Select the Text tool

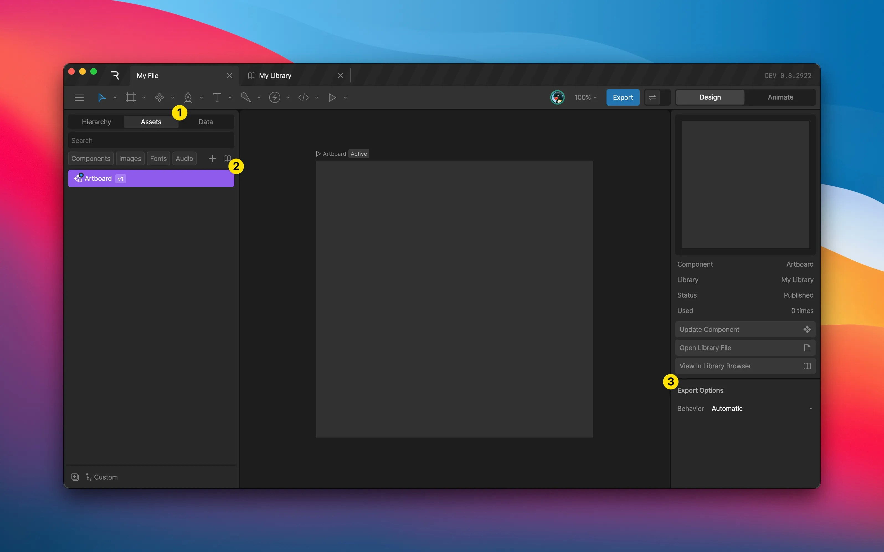click(217, 97)
